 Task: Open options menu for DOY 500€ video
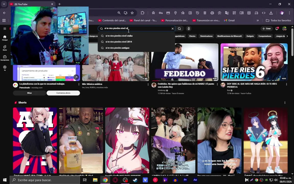tap(286, 84)
